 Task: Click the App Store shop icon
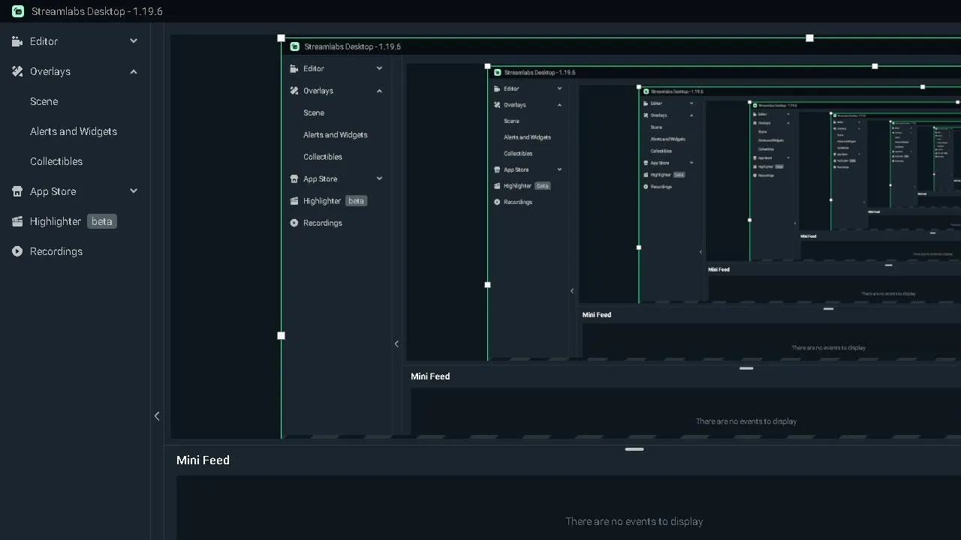[17, 191]
